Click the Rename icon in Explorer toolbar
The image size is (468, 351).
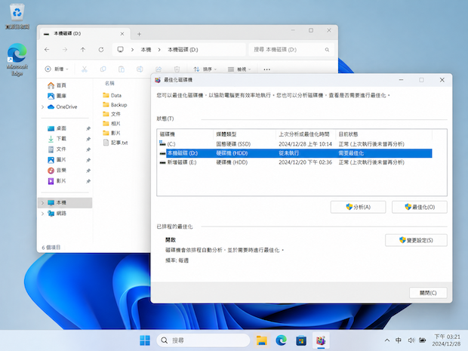[x=140, y=69]
